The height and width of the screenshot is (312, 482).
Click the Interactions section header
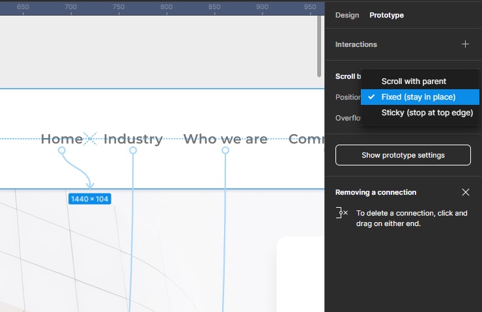coord(356,44)
